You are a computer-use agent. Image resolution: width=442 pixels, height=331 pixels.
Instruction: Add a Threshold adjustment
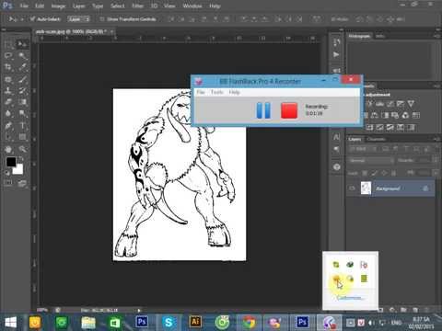tap(390, 127)
